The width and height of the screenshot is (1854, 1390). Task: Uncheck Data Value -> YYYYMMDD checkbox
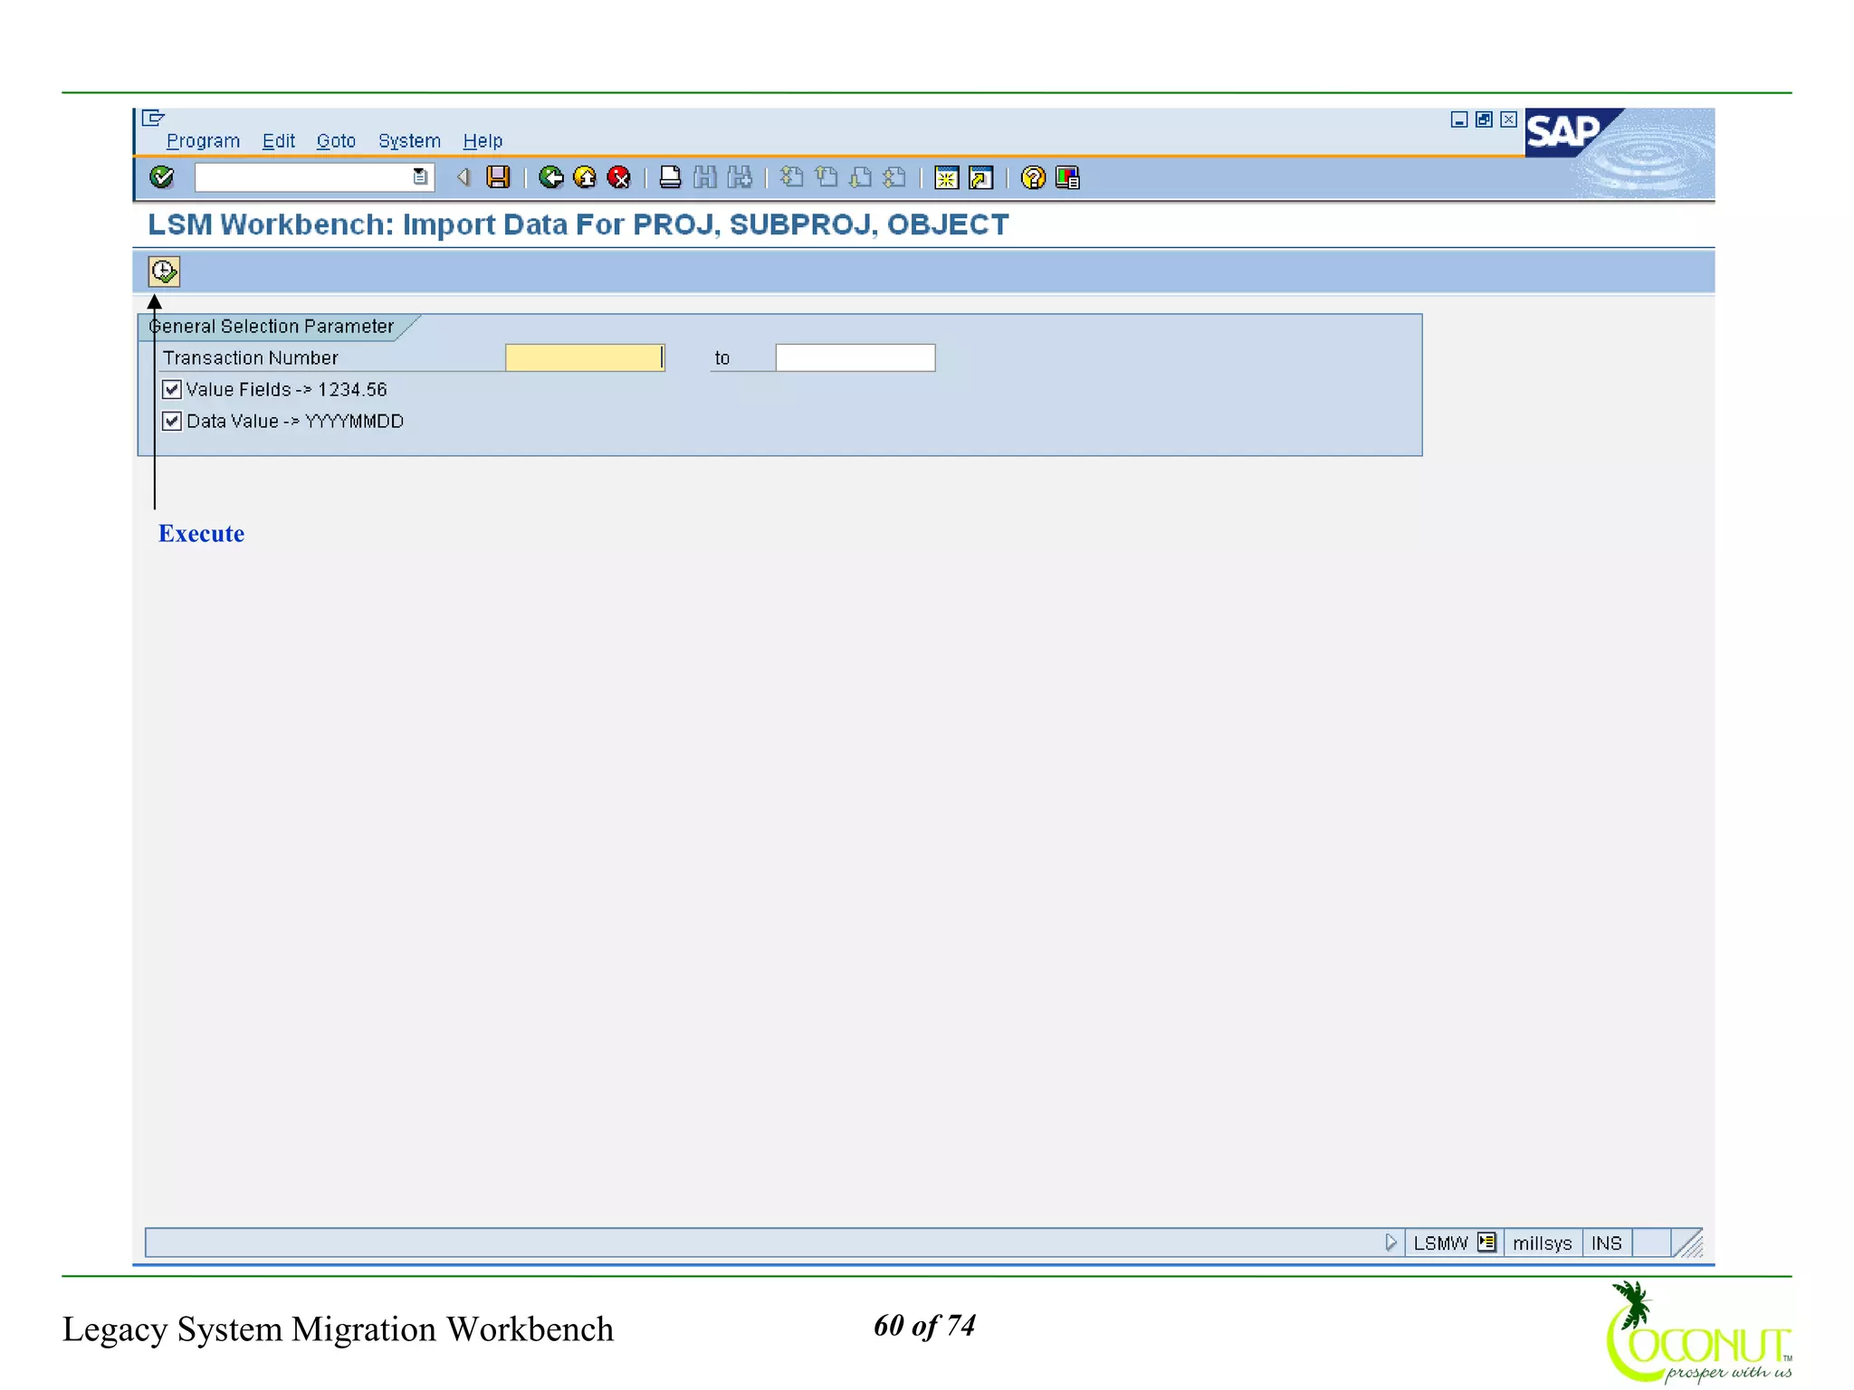pyautogui.click(x=172, y=422)
